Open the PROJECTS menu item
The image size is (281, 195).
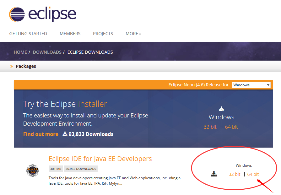[x=103, y=34]
